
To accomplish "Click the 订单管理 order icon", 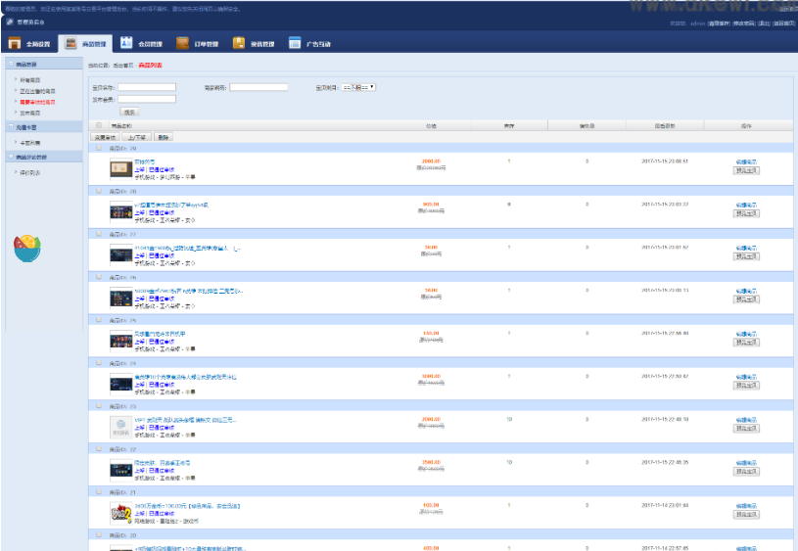I will [x=183, y=43].
